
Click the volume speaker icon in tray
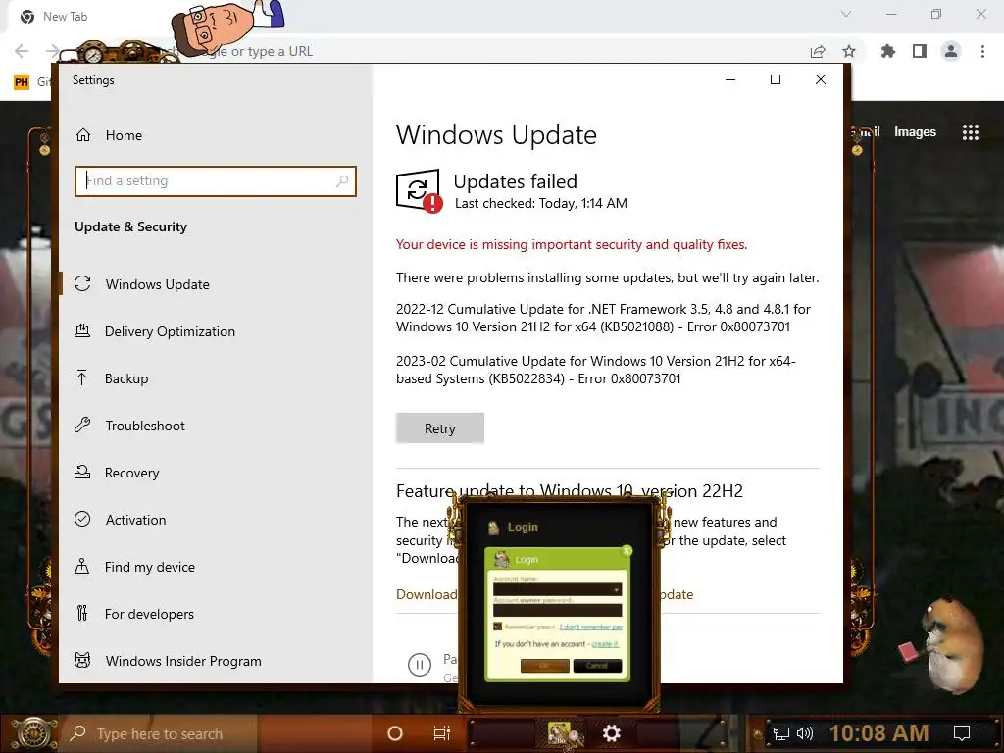(x=805, y=733)
